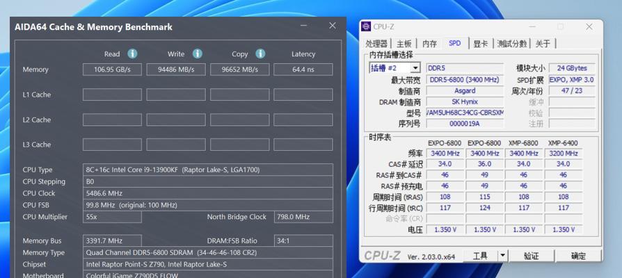
Task: Close the CPU-Z window
Action: tap(589, 26)
